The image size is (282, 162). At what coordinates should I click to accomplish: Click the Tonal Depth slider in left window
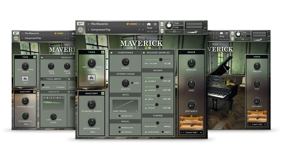coord(53,85)
